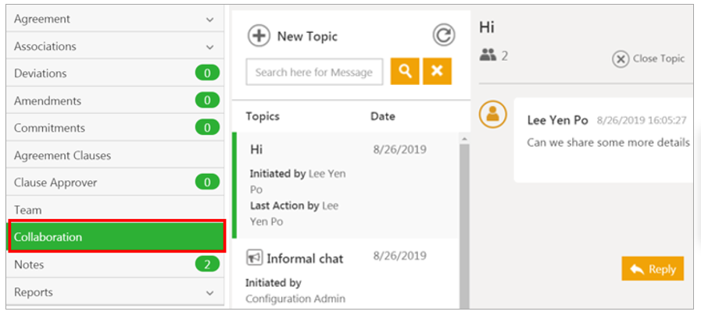Click the Close Topic X icon
The width and height of the screenshot is (701, 315).
(621, 59)
